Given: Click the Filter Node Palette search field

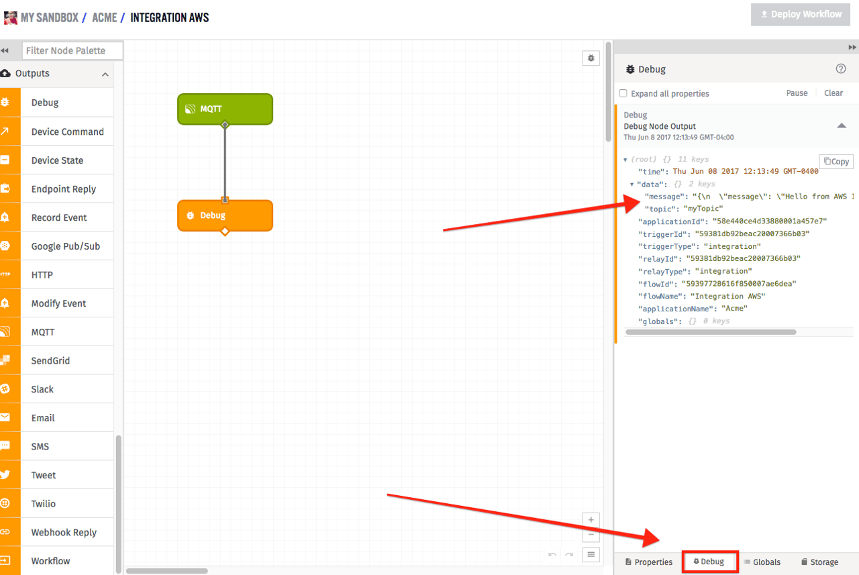Looking at the screenshot, I should click(x=72, y=50).
